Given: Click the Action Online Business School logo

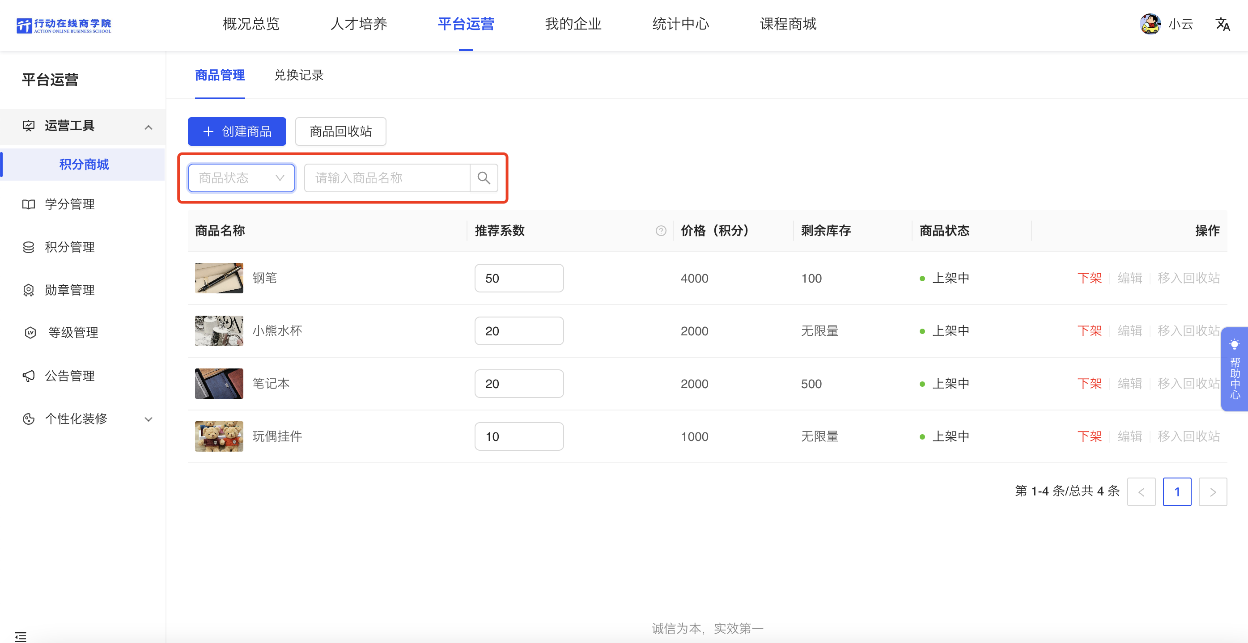Looking at the screenshot, I should (x=64, y=25).
